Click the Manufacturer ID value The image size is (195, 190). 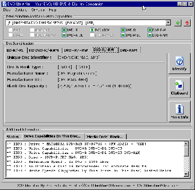73,80
